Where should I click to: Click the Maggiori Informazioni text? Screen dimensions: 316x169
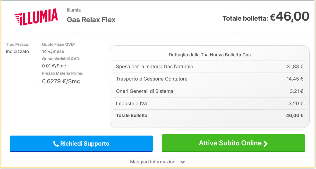[x=153, y=162]
